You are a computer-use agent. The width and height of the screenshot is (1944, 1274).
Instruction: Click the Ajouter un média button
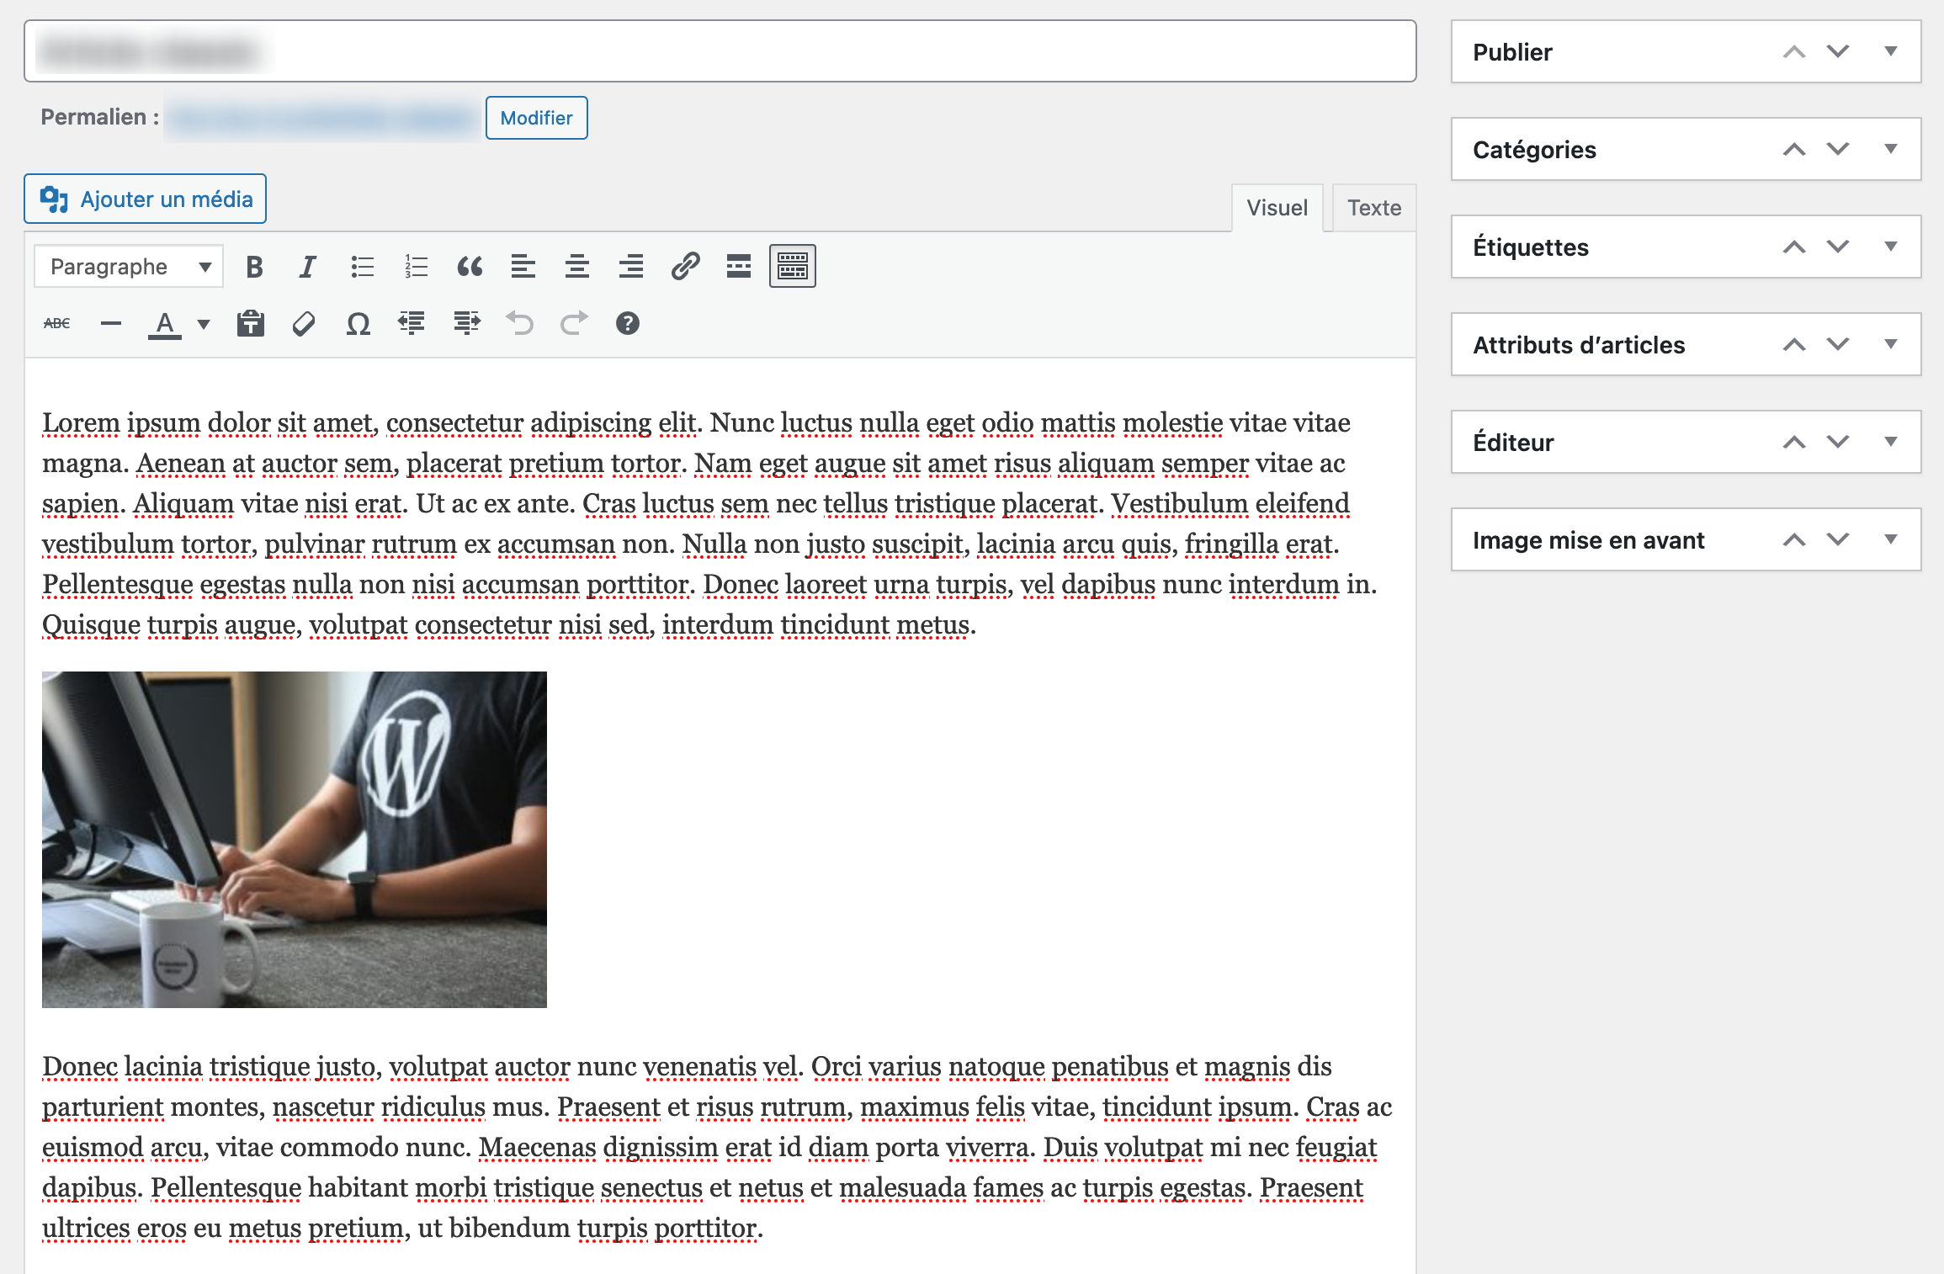(144, 199)
